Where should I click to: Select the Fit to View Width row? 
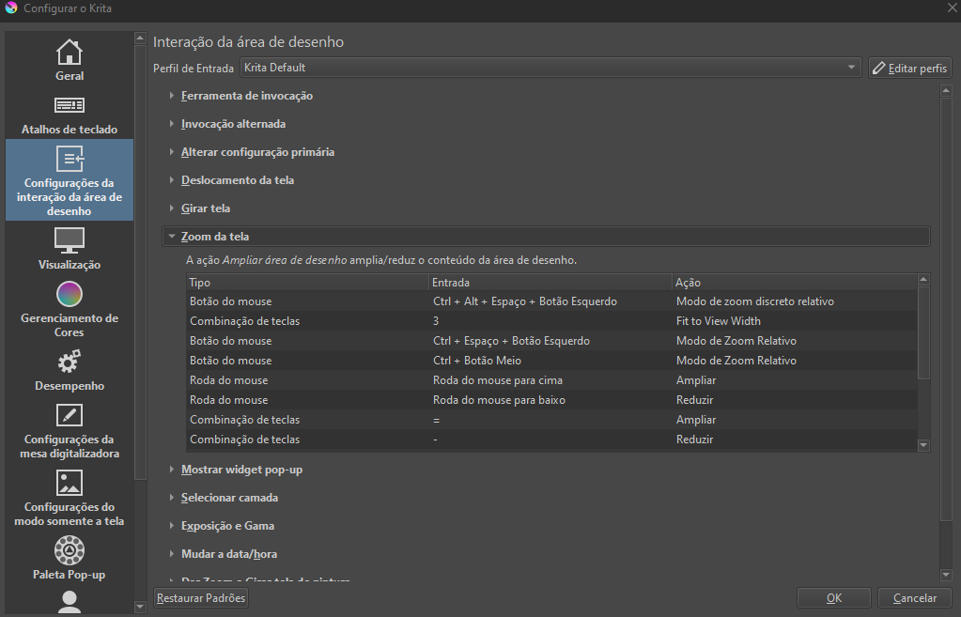551,321
